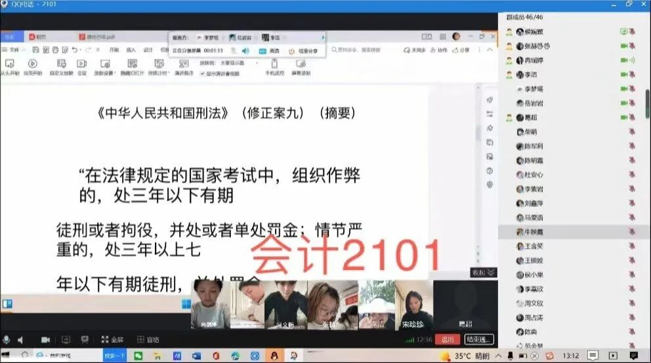Expand the 文件 menu dropdown
The height and width of the screenshot is (363, 651).
(x=14, y=50)
